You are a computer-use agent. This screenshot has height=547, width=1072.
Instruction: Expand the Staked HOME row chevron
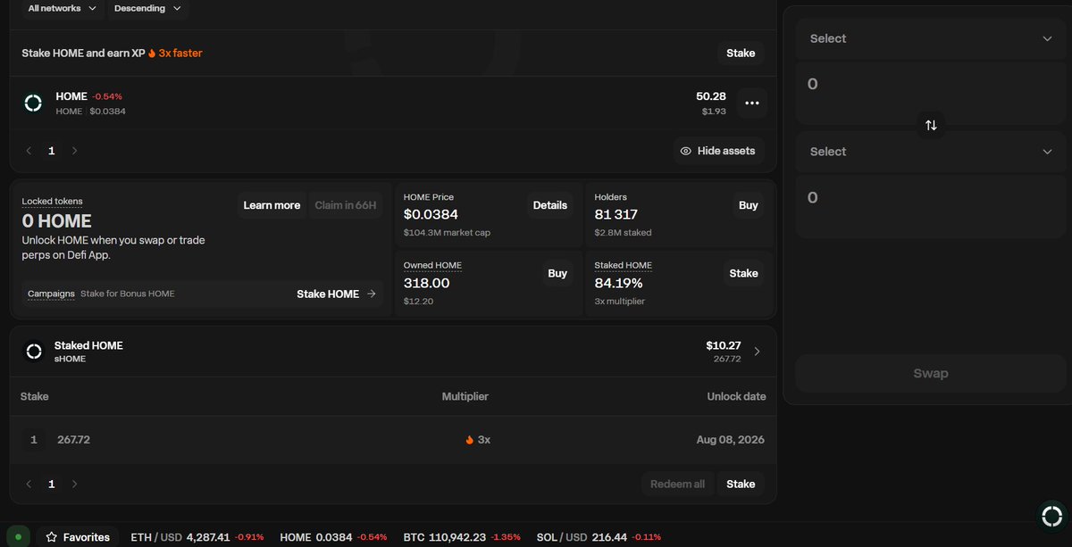click(757, 351)
